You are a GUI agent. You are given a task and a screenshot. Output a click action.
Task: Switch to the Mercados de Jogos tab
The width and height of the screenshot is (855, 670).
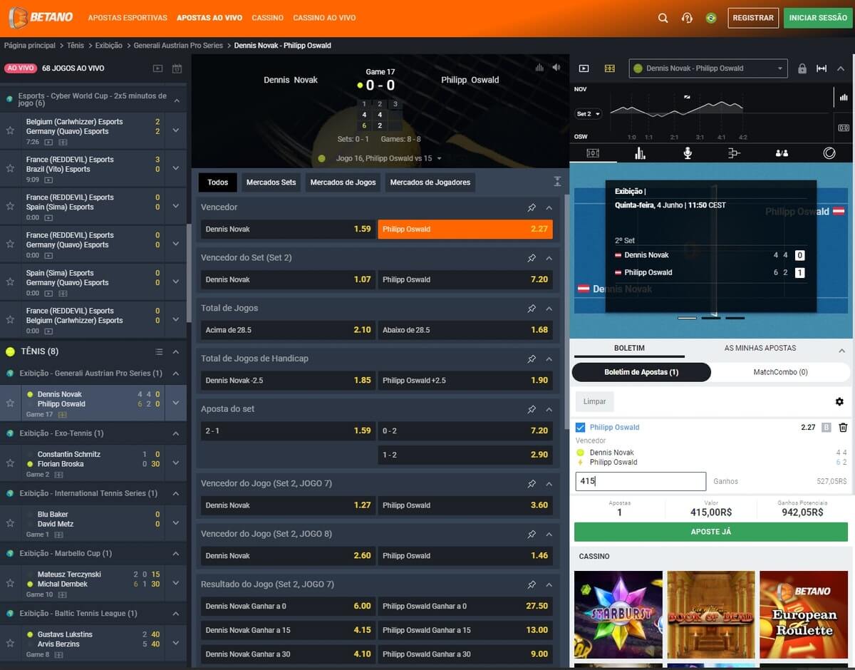point(343,182)
